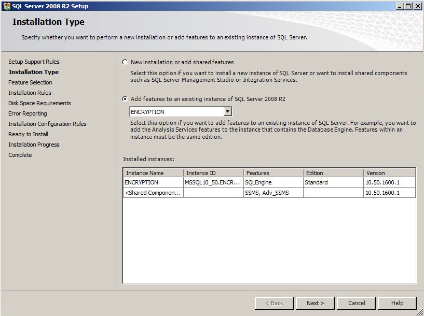Click version cell in the ENCRYPTION row
The width and height of the screenshot is (424, 316).
pyautogui.click(x=389, y=182)
